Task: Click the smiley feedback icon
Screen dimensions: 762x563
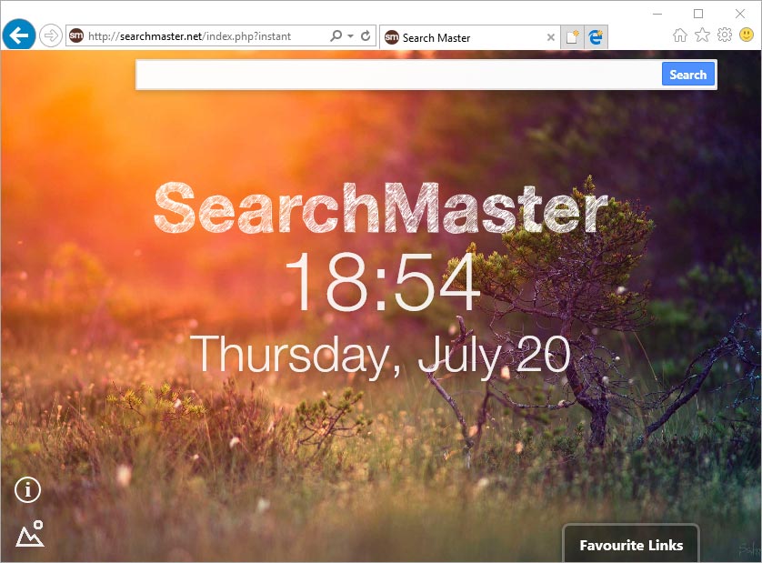Action: point(746,35)
